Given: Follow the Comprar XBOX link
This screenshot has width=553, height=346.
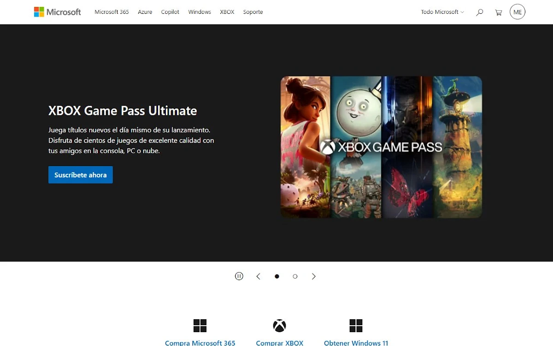Looking at the screenshot, I should point(280,343).
